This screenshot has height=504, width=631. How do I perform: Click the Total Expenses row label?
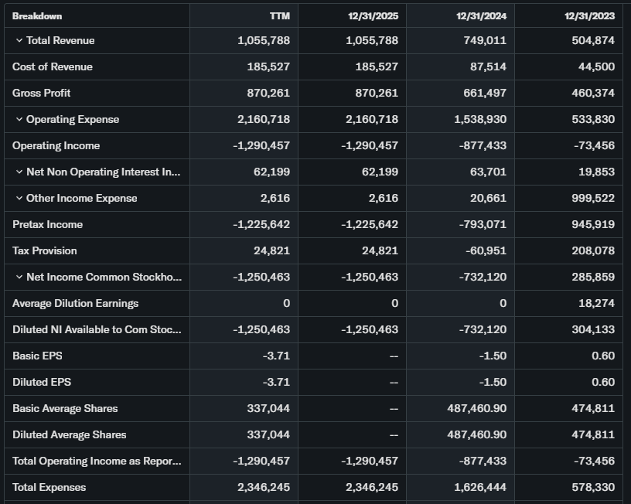(49, 487)
